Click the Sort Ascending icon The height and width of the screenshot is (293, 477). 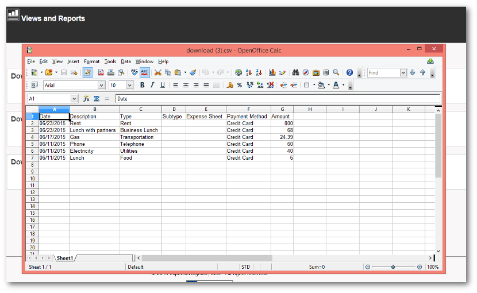(249, 72)
